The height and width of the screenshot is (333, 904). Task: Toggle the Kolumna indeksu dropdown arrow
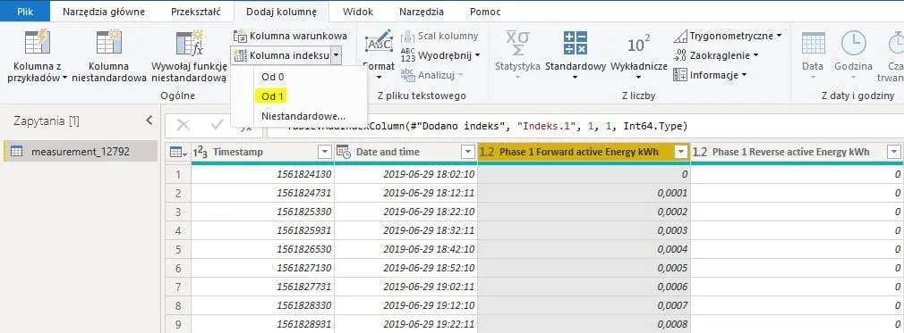point(337,55)
